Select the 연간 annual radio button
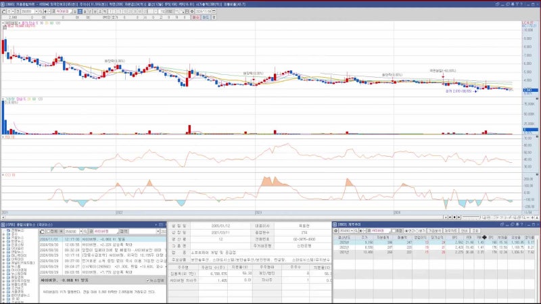This screenshot has width=541, height=304. click(x=406, y=231)
